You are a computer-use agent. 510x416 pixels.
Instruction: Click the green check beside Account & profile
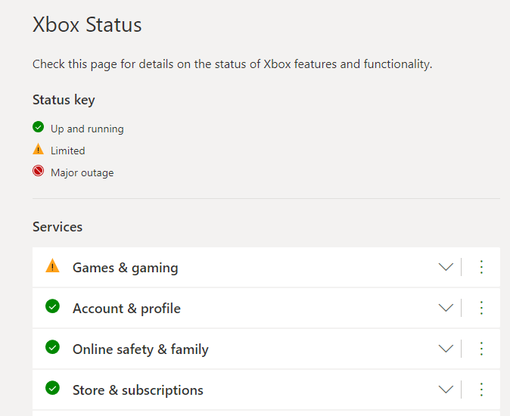coord(52,306)
